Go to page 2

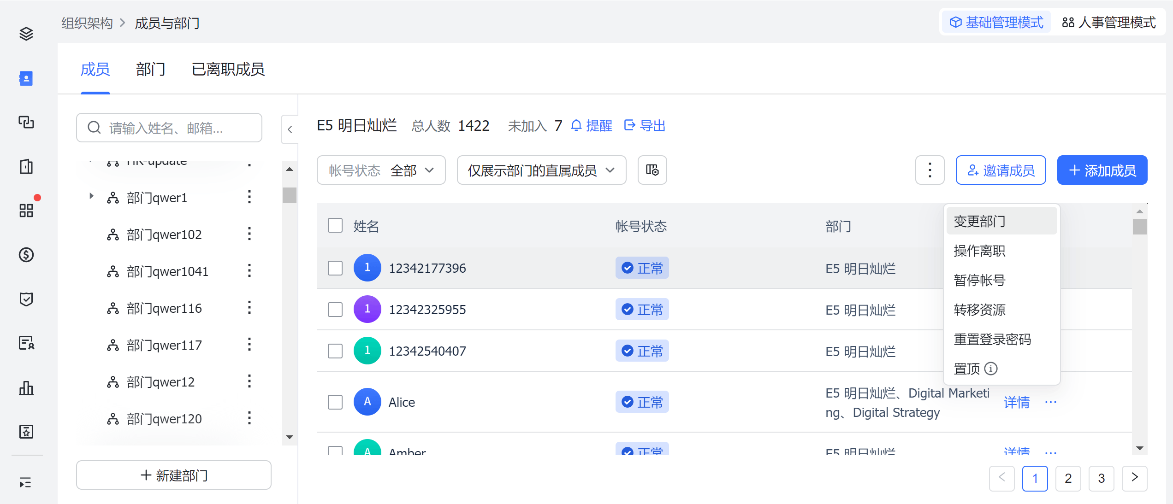point(1068,478)
